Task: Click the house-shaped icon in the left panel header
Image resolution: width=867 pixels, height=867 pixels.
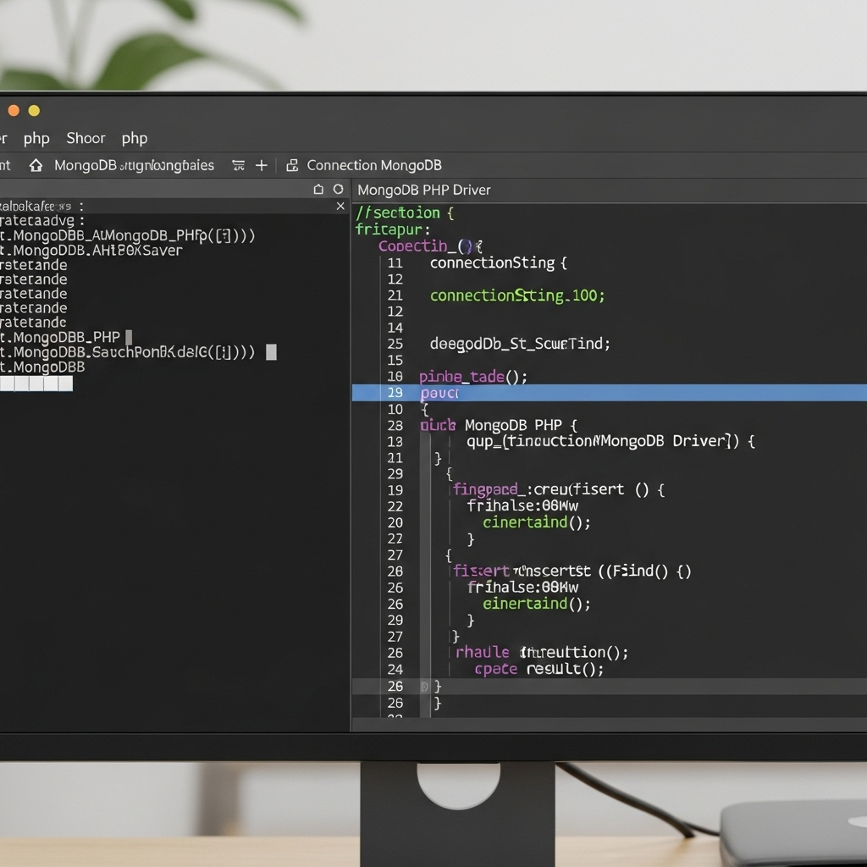Action: click(318, 189)
